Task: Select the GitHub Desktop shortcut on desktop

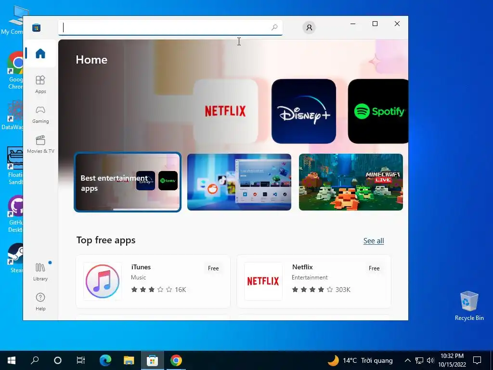Action: click(14, 214)
